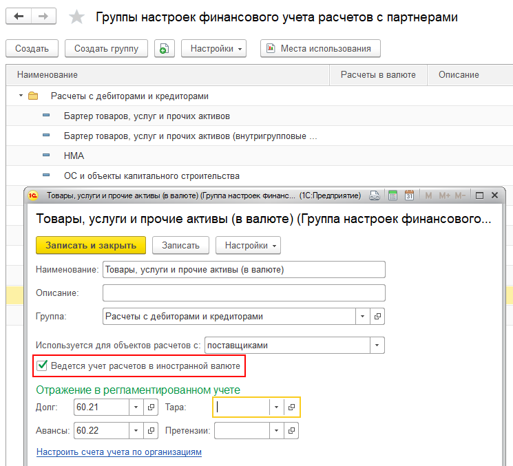Open the Настройки dropdown inside the dialog
The width and height of the screenshot is (513, 466).
(248, 246)
